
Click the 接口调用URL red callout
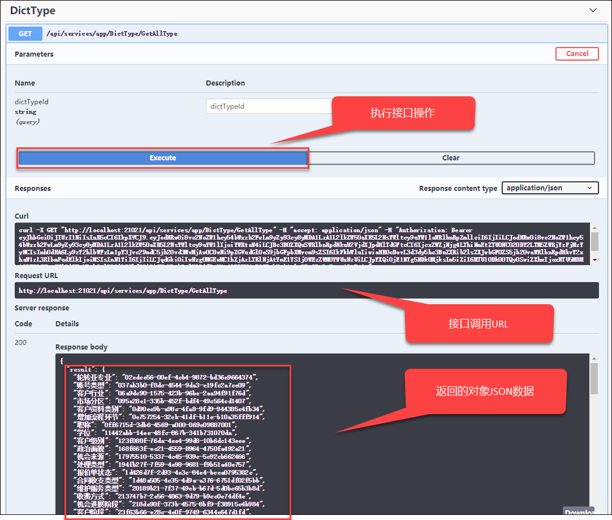coord(479,324)
